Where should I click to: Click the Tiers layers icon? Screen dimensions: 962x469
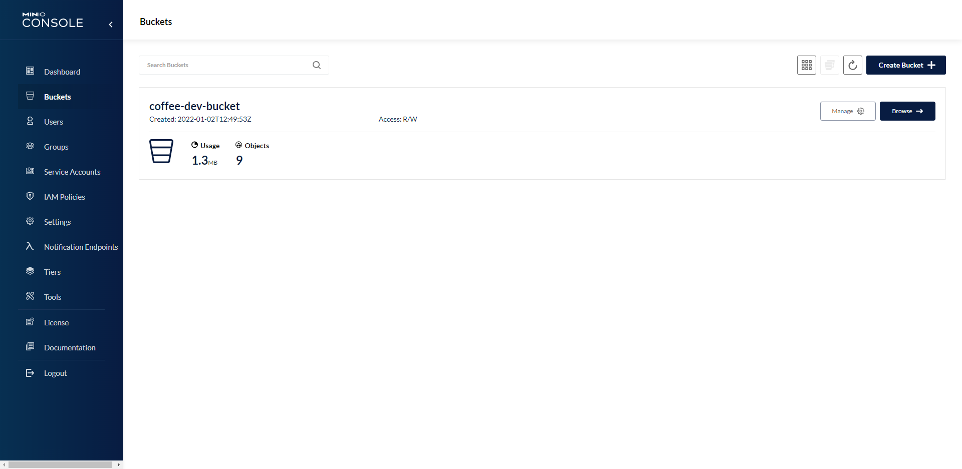[x=30, y=271]
